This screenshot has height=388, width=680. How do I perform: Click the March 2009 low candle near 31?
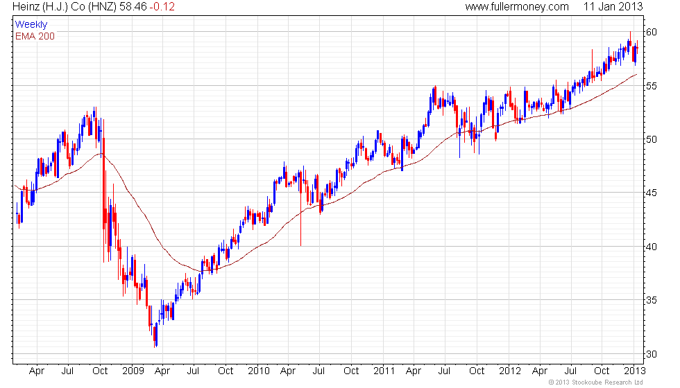[155, 335]
